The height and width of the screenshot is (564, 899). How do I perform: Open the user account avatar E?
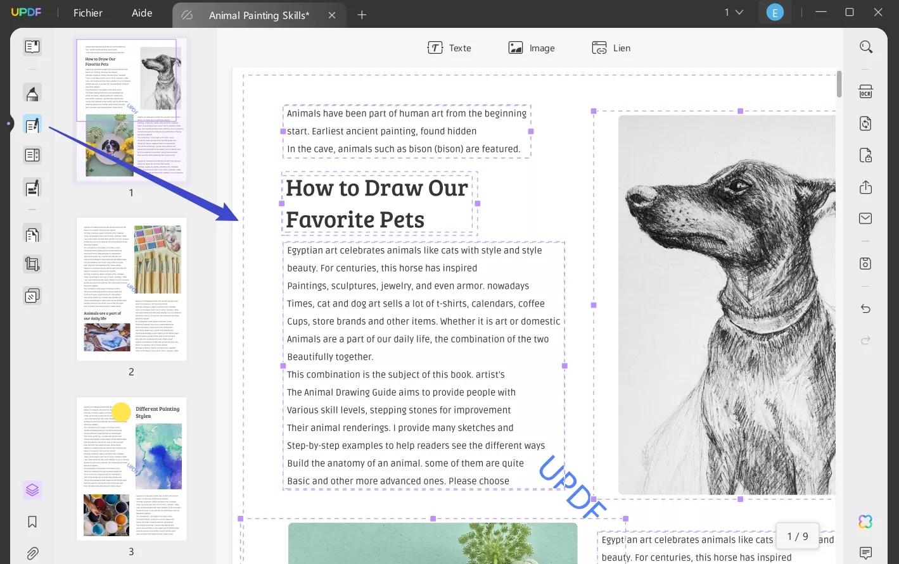(775, 12)
